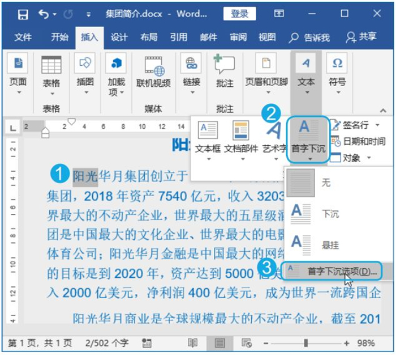Switch to the Design (设计) tab
Screen dimensions: 396x355
point(119,37)
